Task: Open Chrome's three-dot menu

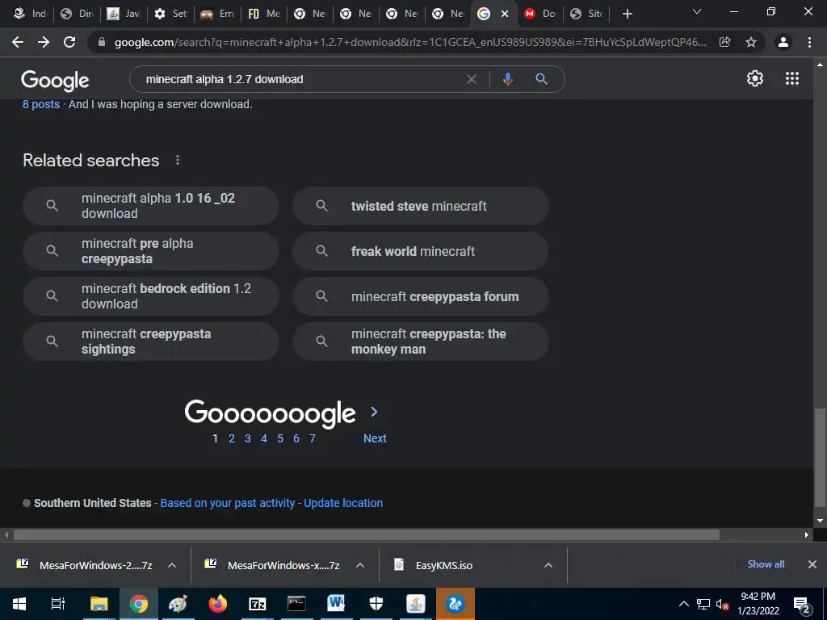Action: [809, 42]
